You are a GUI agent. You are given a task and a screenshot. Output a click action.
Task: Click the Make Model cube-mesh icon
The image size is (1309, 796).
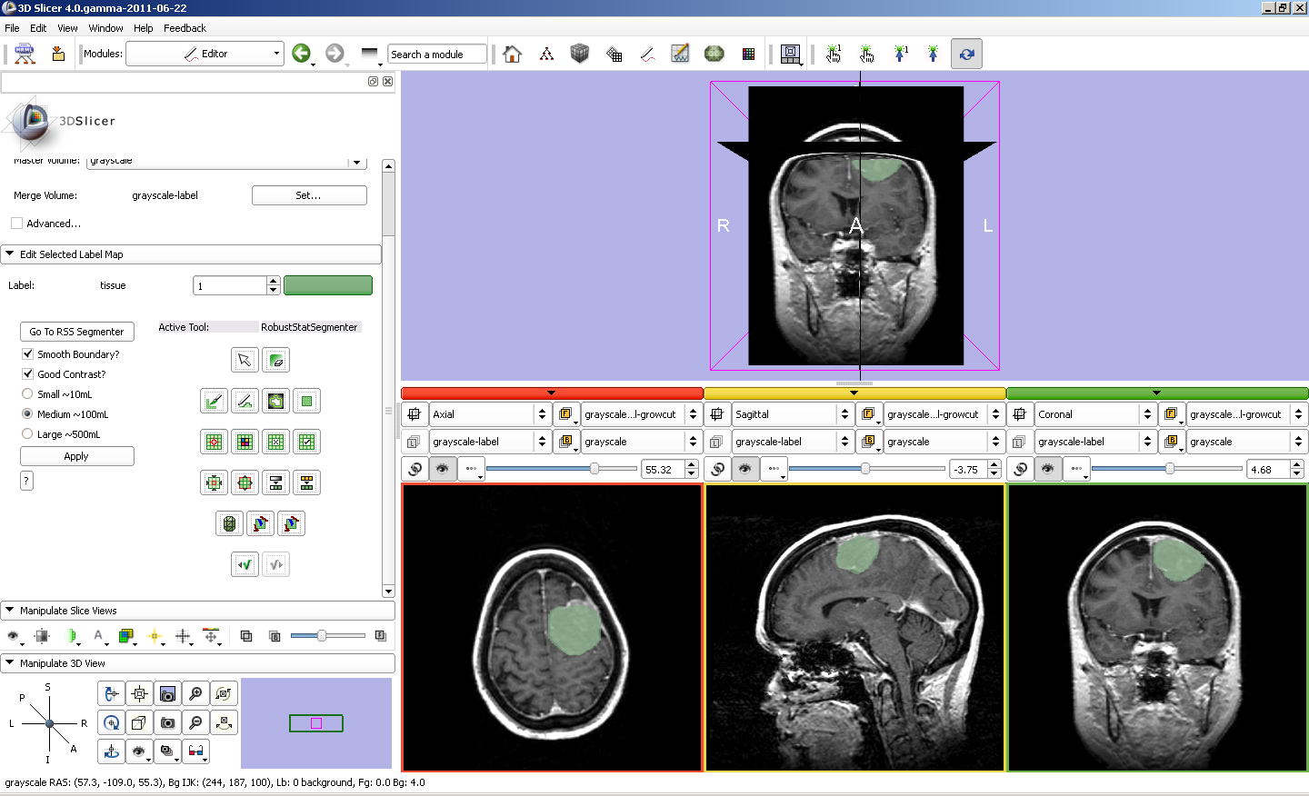tap(229, 523)
